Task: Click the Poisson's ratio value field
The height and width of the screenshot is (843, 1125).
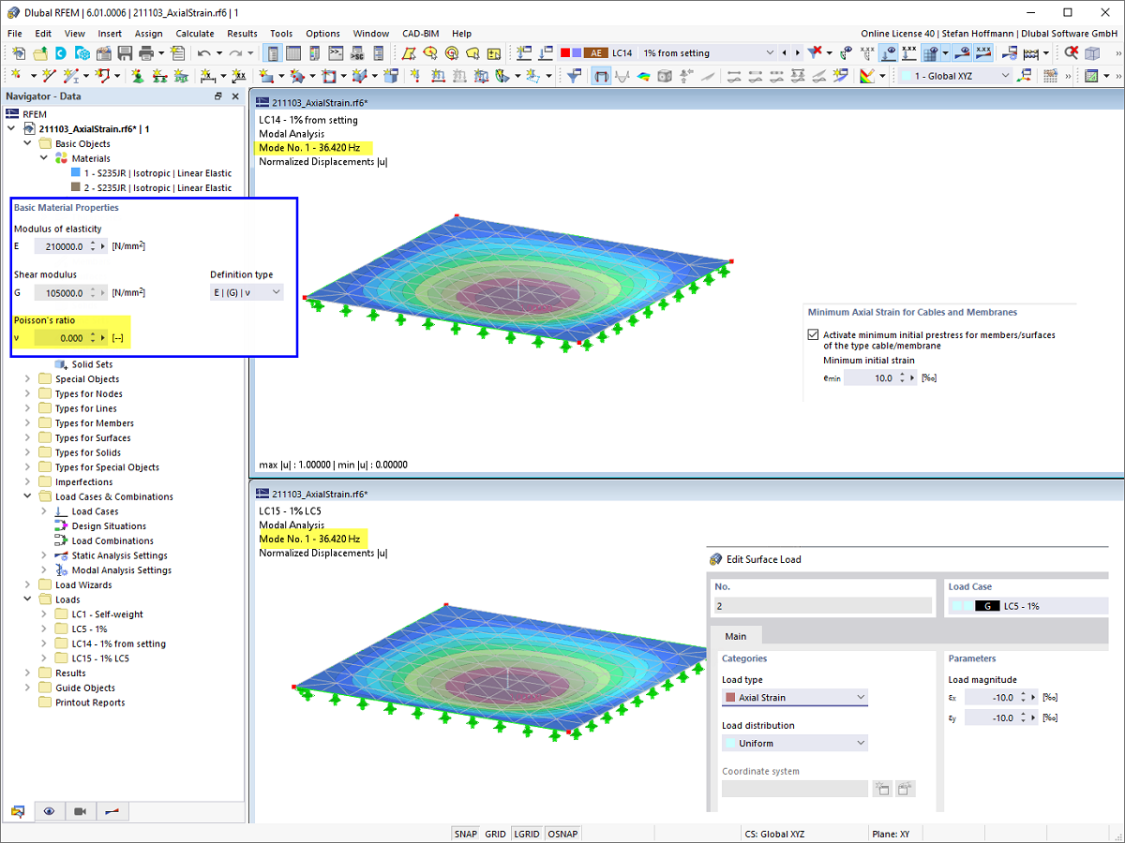Action: [60, 338]
